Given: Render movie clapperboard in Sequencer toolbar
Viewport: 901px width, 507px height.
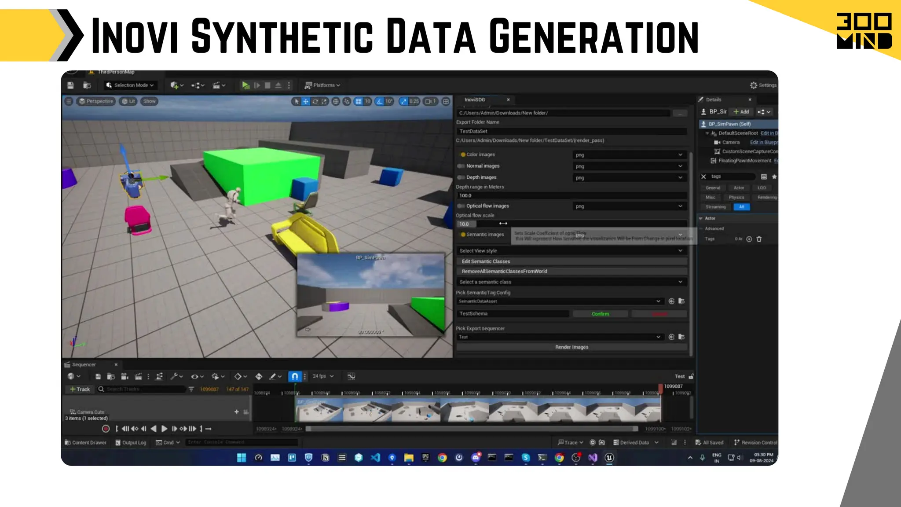Looking at the screenshot, I should tap(138, 376).
